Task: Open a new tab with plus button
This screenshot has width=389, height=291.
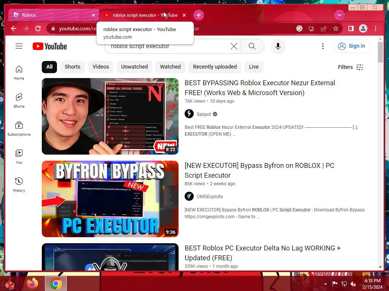Action: (198, 15)
